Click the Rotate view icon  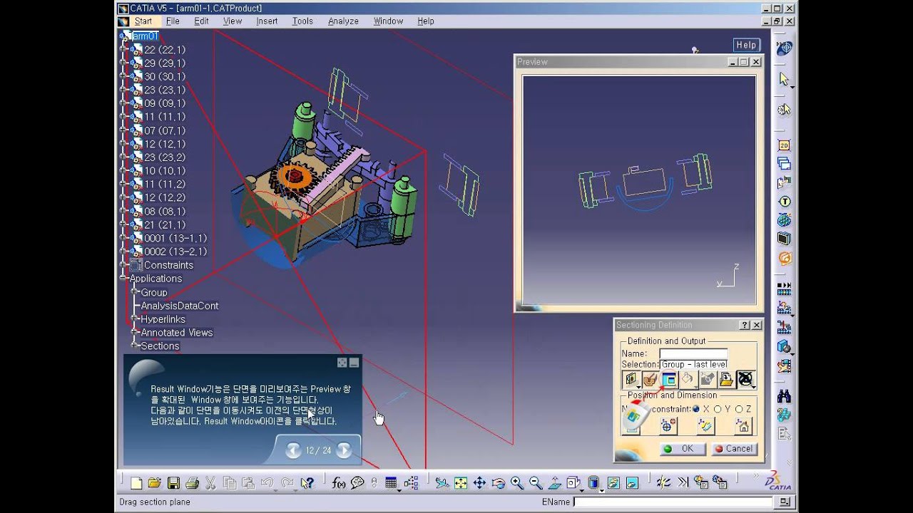[498, 483]
